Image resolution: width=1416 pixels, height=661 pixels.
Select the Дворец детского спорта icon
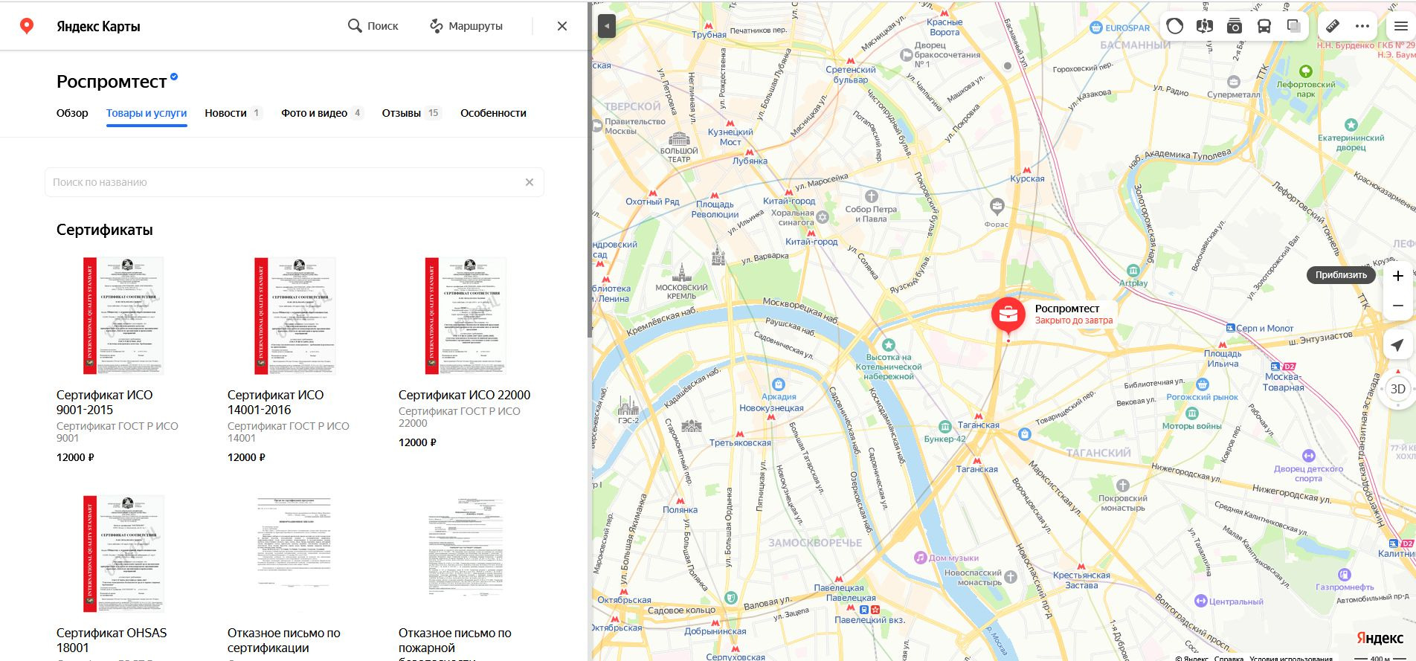click(1309, 456)
